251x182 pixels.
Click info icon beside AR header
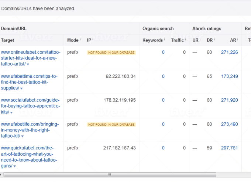(x=237, y=39)
